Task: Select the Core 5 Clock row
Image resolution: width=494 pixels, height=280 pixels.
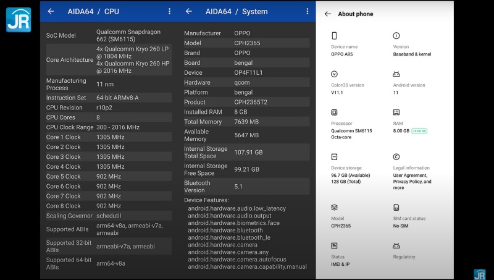Action: coord(109,176)
